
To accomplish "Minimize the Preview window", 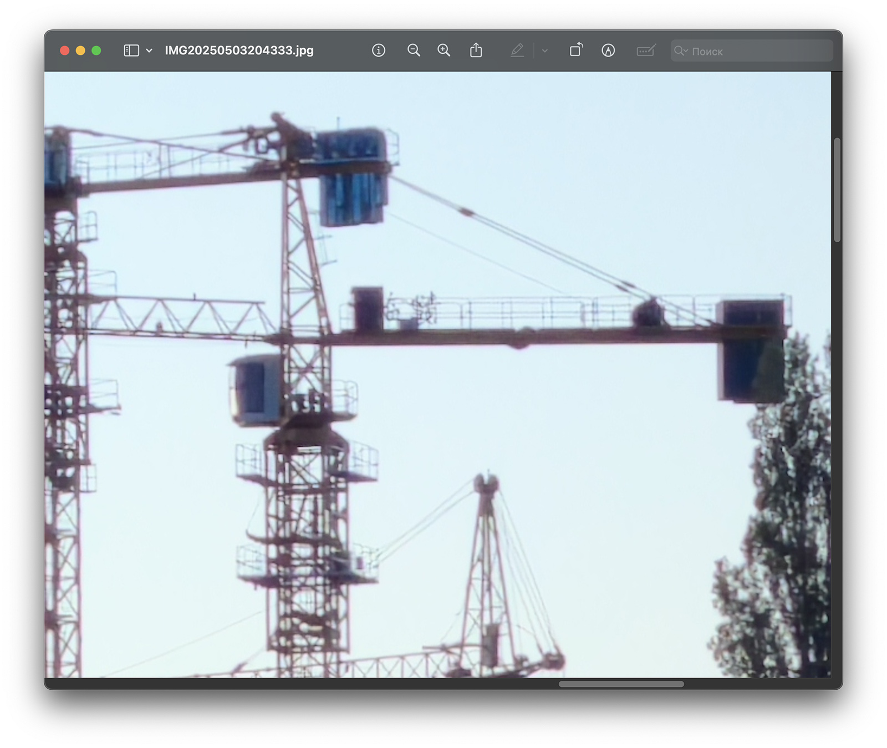I will click(80, 50).
